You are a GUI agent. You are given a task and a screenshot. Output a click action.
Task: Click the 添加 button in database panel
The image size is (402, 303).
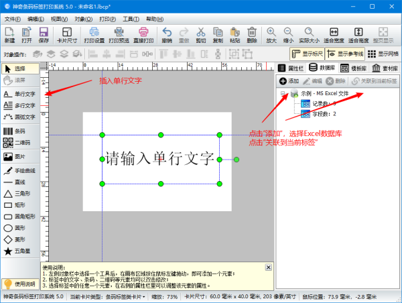coord(289,80)
